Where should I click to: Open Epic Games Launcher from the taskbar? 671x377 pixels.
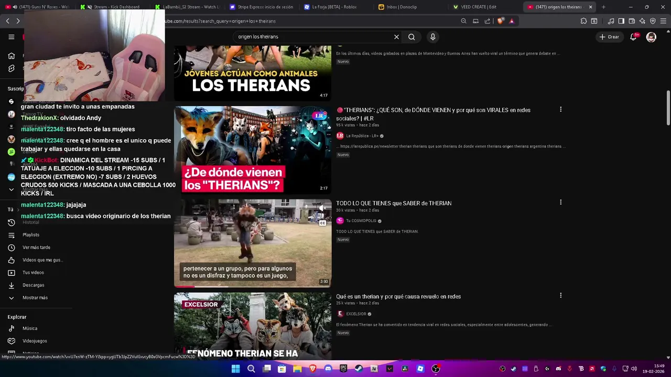pos(343,369)
